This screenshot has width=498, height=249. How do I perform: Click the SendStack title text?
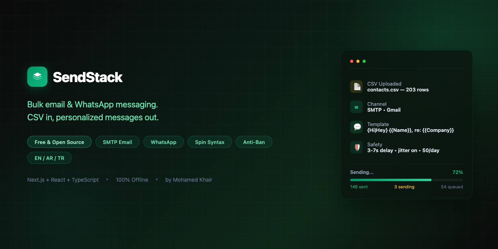(88, 77)
